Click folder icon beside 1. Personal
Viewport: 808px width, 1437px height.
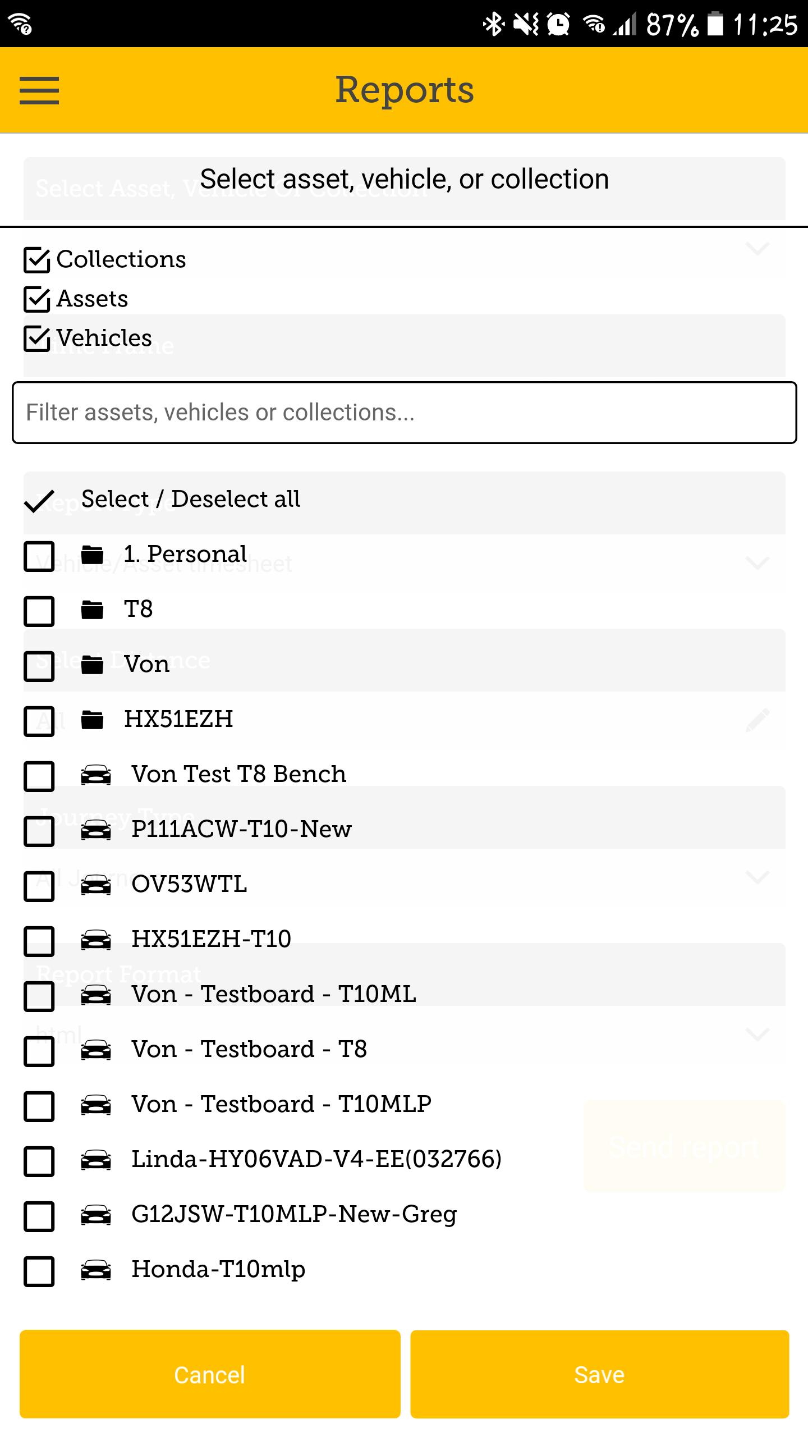point(92,555)
